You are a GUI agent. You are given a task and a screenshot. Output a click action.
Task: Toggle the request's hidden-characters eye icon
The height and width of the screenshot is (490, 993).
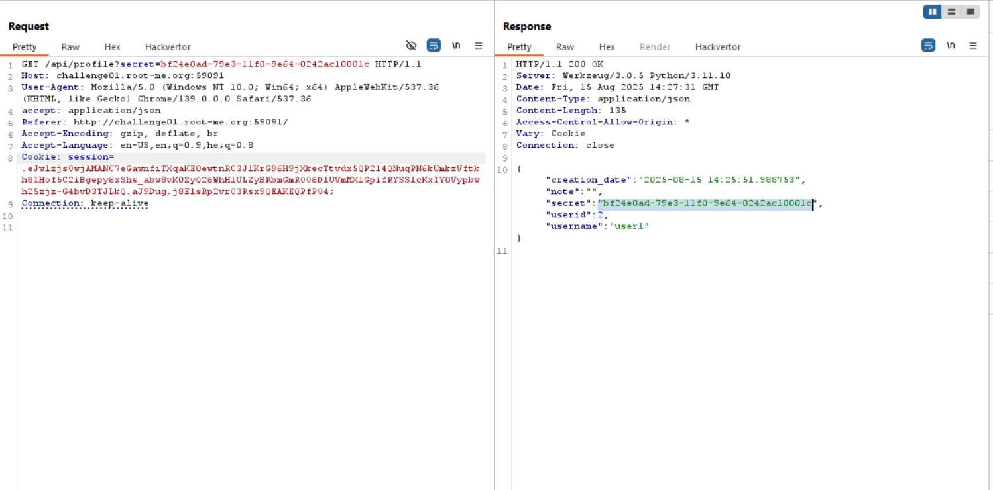[x=411, y=46]
